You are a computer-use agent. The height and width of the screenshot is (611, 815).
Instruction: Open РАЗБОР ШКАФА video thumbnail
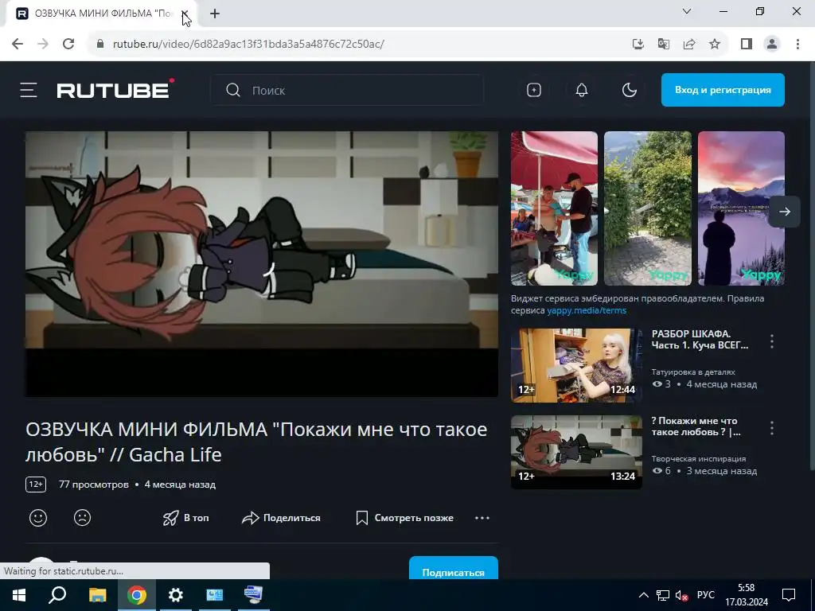[x=576, y=365]
